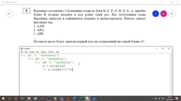Screen dimensions: 181x101
Task: Click the network tray icon
Action: click(x=159, y=98)
